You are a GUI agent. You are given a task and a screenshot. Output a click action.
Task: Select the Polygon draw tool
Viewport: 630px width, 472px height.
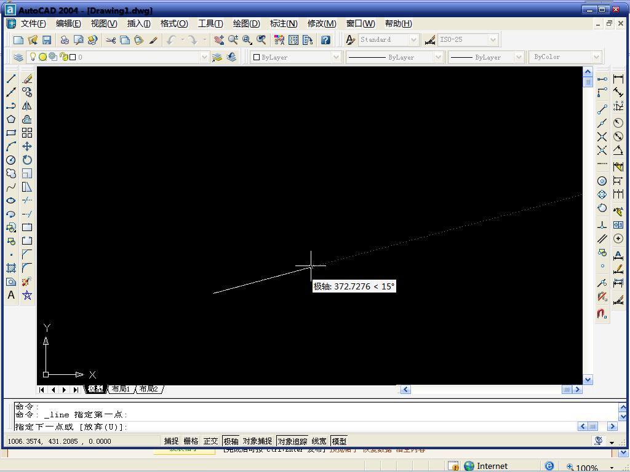(11, 119)
